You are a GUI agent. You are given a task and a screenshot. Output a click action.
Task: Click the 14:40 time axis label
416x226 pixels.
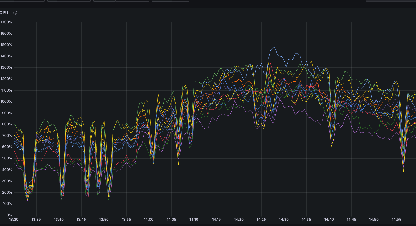[x=329, y=220]
